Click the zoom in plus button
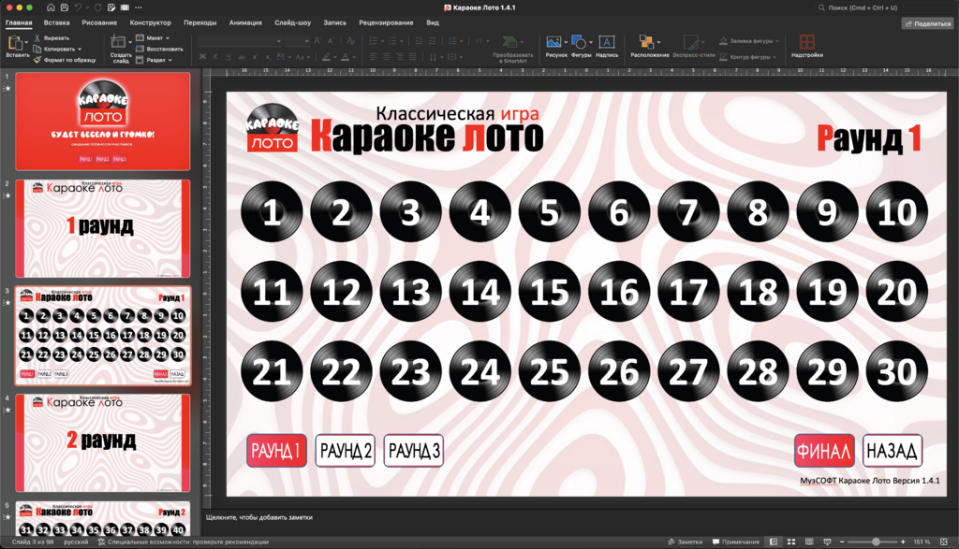This screenshot has height=549, width=959. 903,542
